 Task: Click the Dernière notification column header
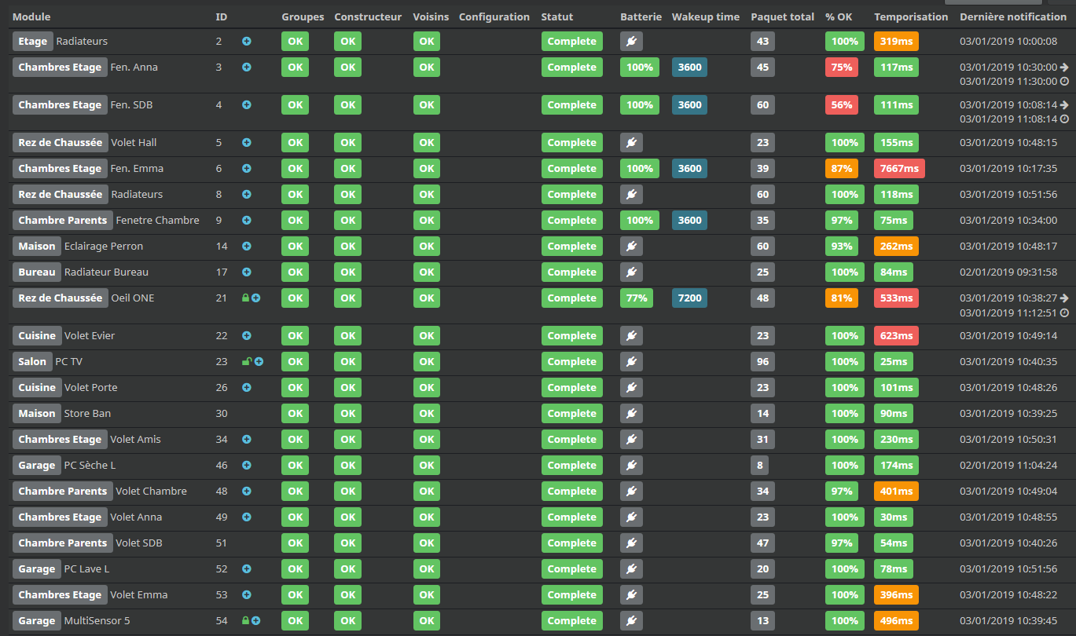click(1013, 17)
